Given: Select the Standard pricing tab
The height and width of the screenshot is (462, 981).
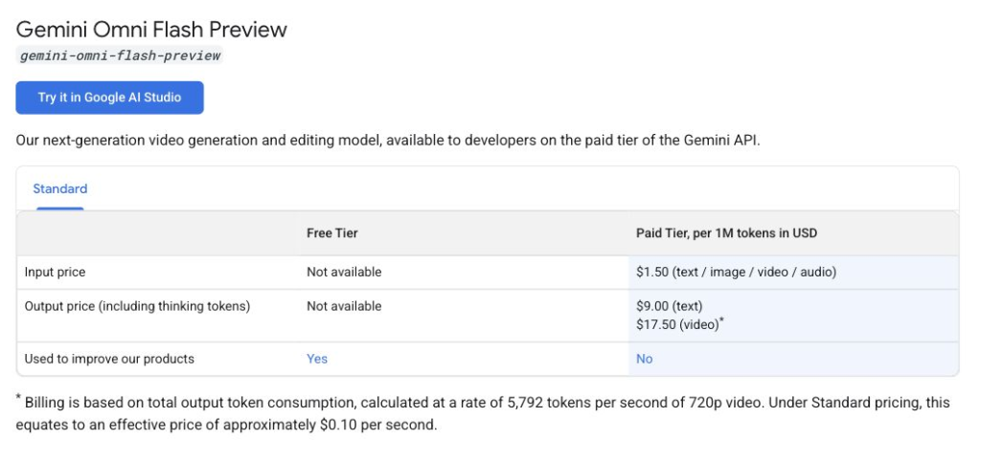Looking at the screenshot, I should pyautogui.click(x=60, y=188).
